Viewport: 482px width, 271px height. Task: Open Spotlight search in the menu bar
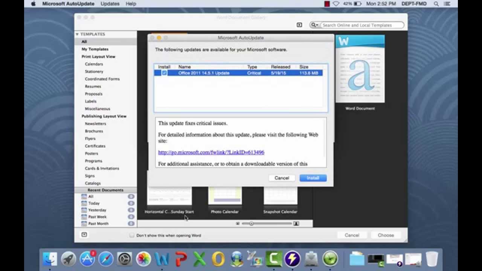coord(436,4)
